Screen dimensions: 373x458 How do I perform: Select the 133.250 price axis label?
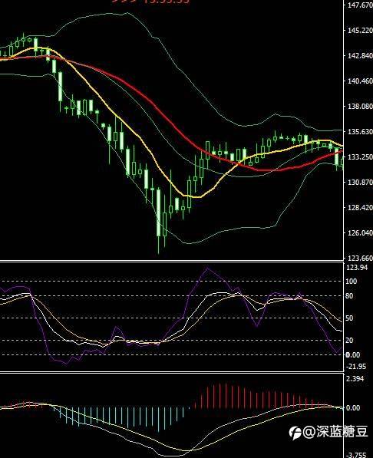pos(360,157)
